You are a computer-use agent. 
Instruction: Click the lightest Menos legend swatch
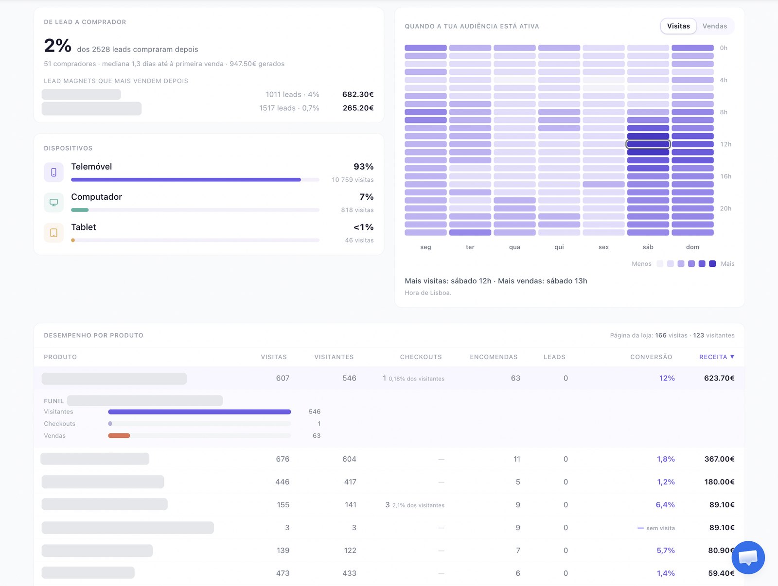[660, 264]
